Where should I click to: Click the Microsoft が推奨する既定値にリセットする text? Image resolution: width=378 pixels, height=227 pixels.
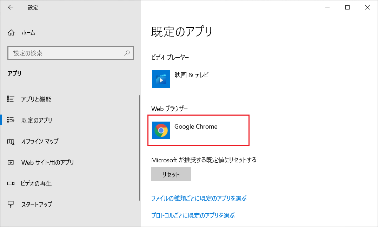[x=204, y=160]
